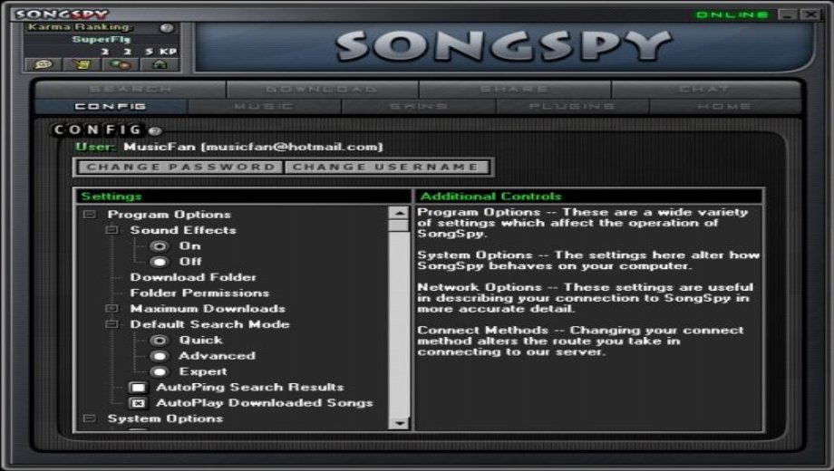
Task: Enable AutoPing Search Results checkbox
Action: pyautogui.click(x=138, y=387)
